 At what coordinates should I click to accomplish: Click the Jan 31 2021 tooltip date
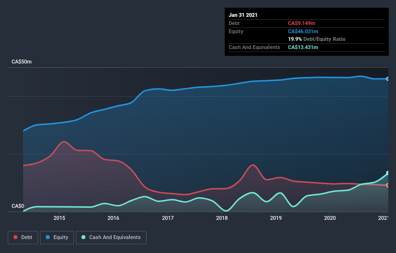coord(243,15)
